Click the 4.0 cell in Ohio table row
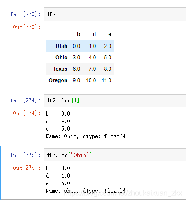The height and width of the screenshot is (201, 186). (x=92, y=58)
